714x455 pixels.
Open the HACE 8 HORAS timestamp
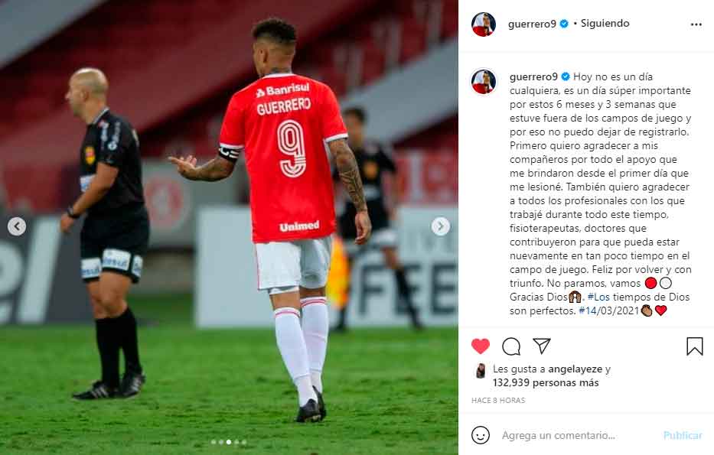point(498,401)
